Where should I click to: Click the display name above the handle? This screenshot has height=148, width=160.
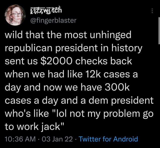pos(46,11)
